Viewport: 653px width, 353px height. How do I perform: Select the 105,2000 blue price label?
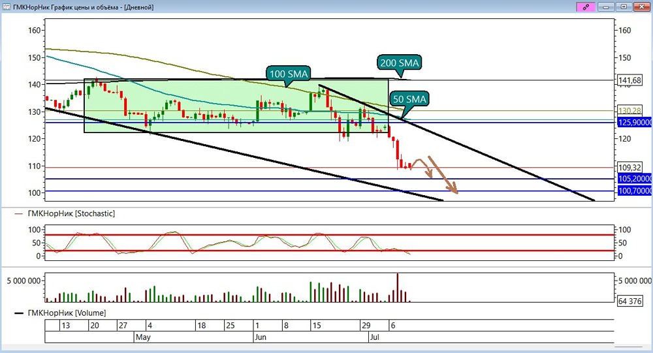pos(634,179)
